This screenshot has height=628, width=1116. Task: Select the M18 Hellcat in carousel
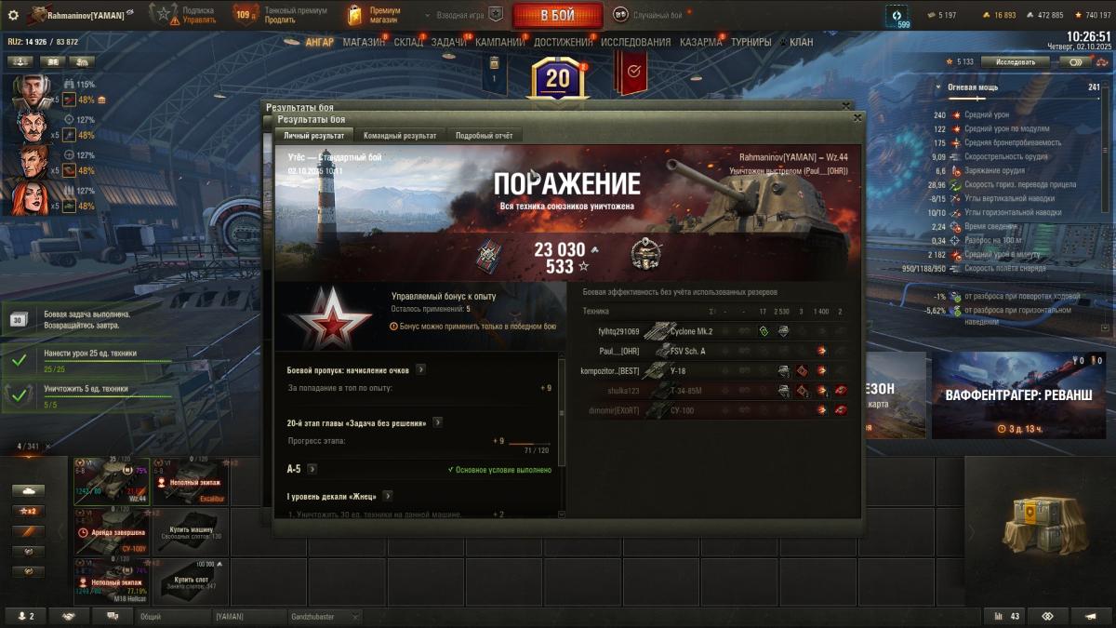(113, 581)
